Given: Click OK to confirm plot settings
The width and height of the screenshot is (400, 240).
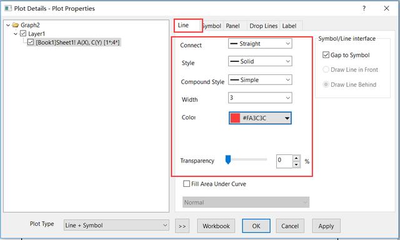Looking at the screenshot, I should 256,226.
